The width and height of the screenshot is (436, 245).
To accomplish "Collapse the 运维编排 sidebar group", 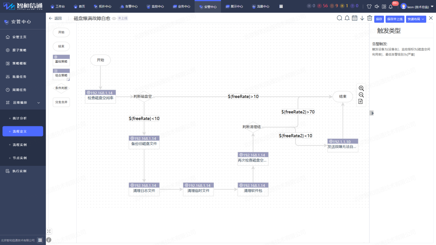I will point(23,103).
